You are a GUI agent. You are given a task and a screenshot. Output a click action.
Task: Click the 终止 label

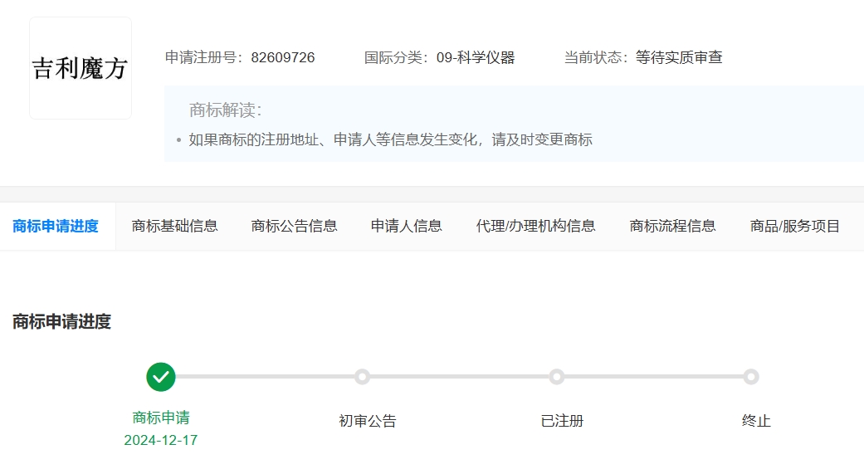tap(756, 421)
